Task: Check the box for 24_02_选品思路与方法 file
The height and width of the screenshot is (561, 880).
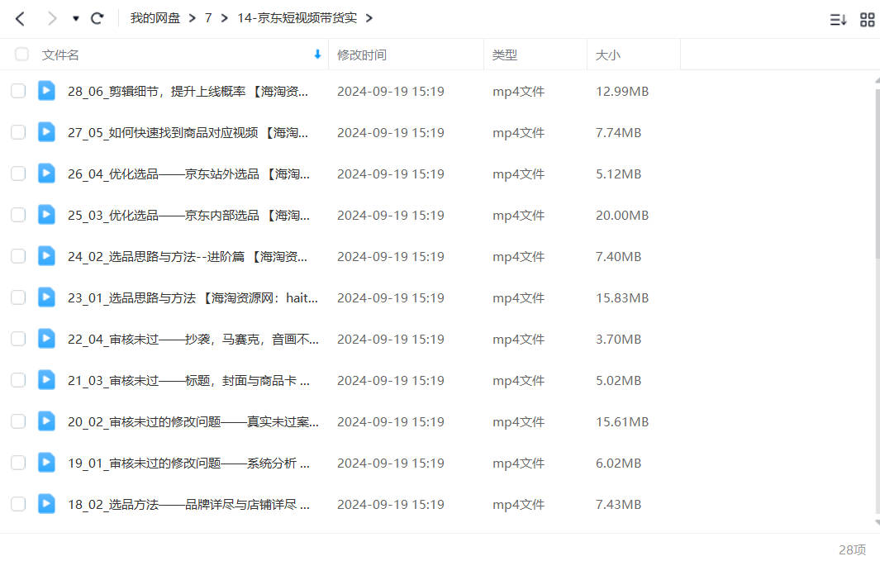Action: 18,256
